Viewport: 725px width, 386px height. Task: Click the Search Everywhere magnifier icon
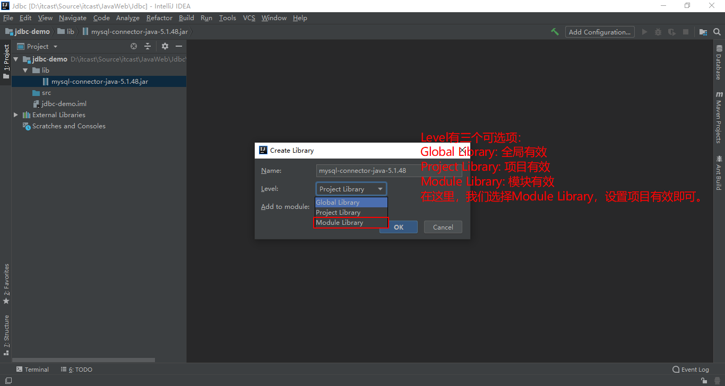[x=717, y=32]
